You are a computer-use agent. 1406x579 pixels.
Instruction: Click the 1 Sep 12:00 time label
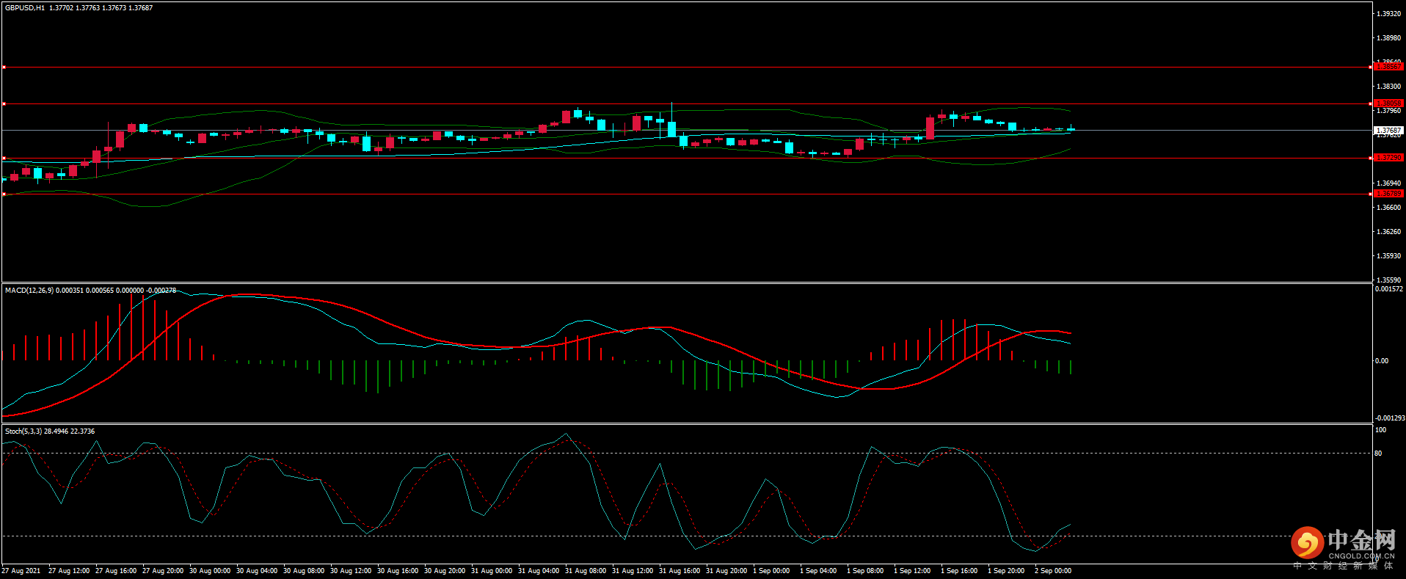(x=912, y=571)
